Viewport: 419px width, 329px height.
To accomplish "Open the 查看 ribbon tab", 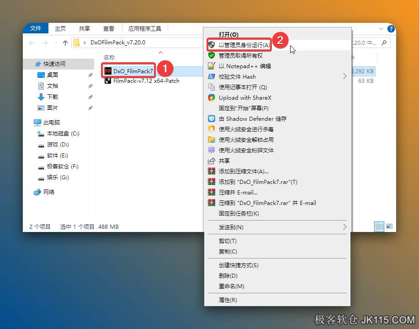I will [x=109, y=28].
